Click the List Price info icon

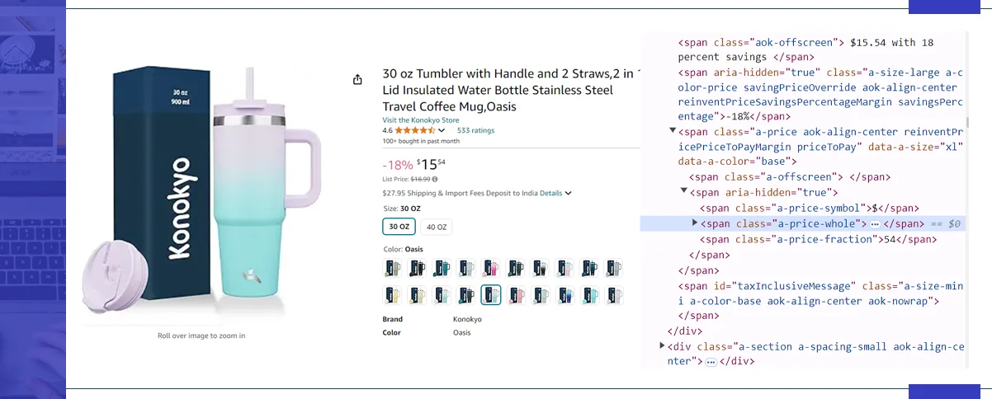click(435, 179)
